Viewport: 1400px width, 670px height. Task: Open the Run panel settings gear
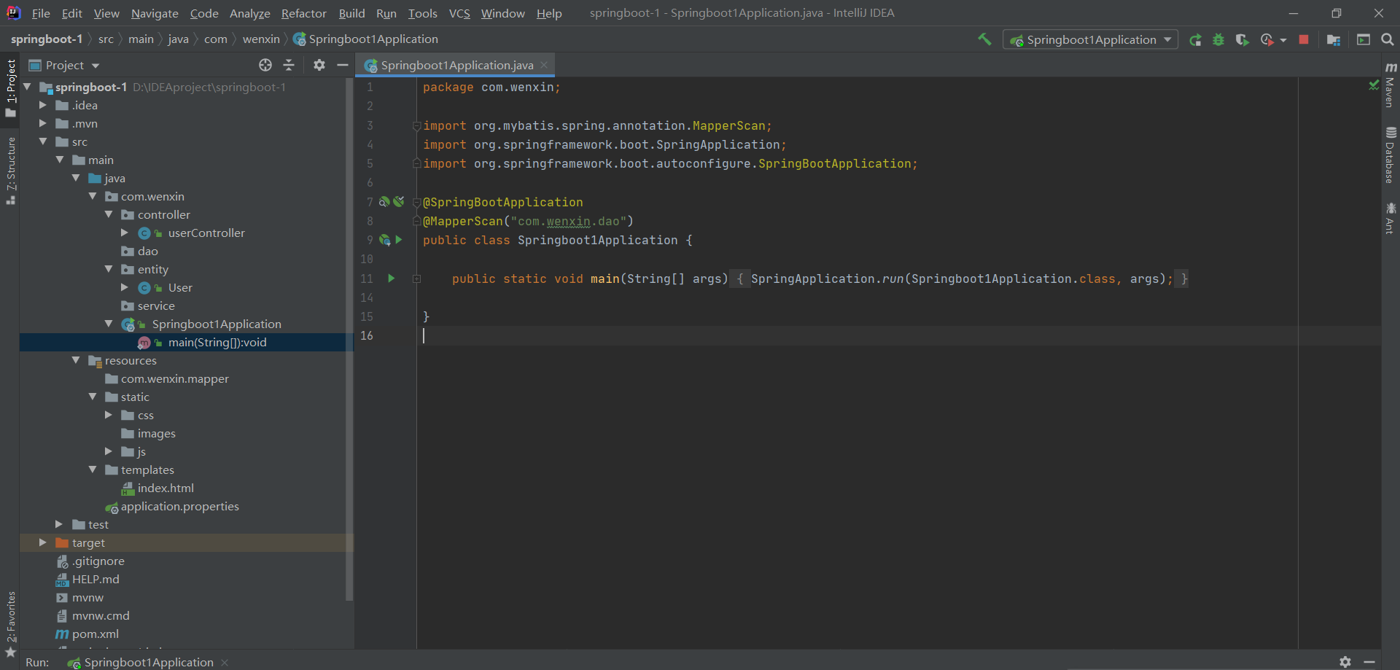coord(1345,661)
